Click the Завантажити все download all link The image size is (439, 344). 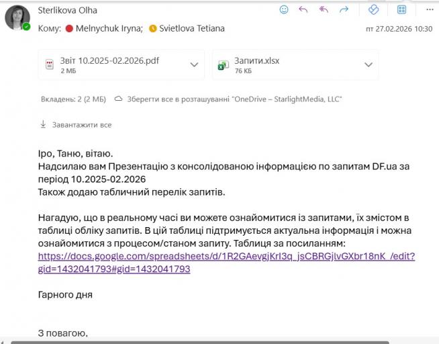82,125
